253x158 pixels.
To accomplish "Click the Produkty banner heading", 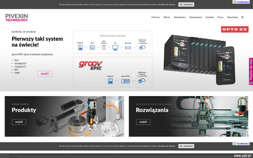I will [x=24, y=110].
